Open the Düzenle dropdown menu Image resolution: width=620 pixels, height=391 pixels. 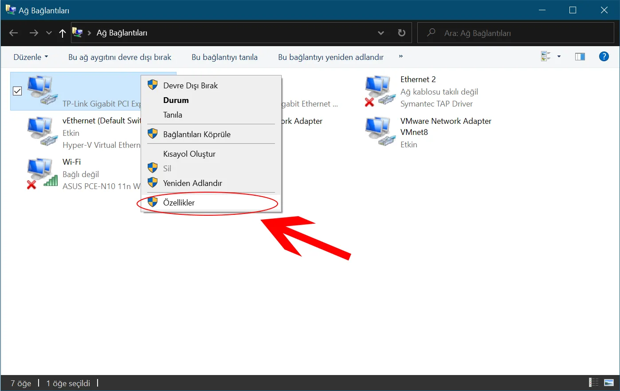31,57
